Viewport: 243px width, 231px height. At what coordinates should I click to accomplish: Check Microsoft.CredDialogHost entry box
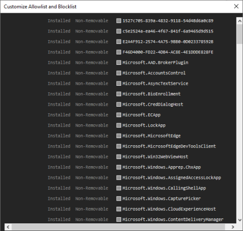pos(118,105)
